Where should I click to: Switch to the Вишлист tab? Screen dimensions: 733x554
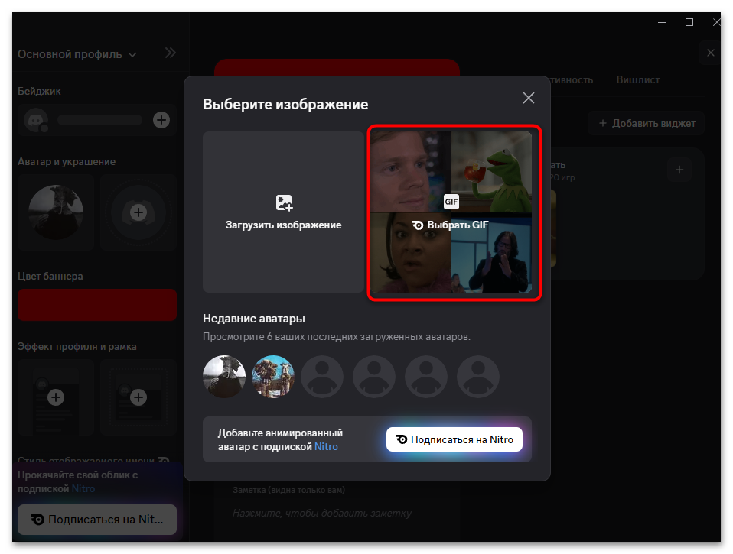point(637,79)
